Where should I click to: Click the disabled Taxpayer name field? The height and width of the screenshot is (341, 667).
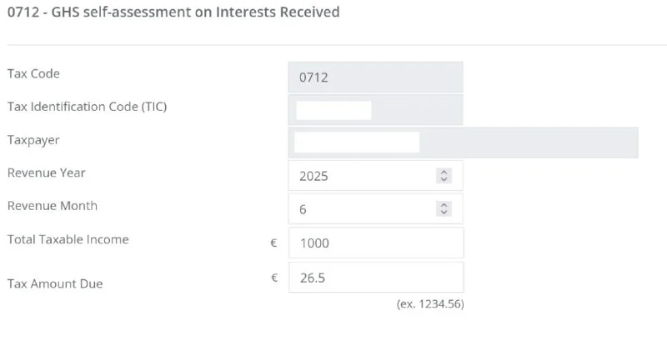(x=463, y=142)
